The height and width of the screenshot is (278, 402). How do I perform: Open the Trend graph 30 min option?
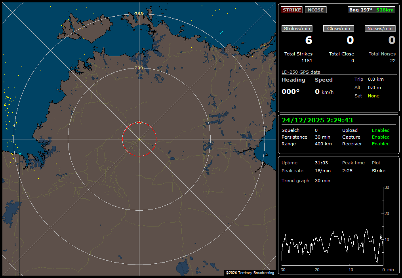(x=322, y=181)
